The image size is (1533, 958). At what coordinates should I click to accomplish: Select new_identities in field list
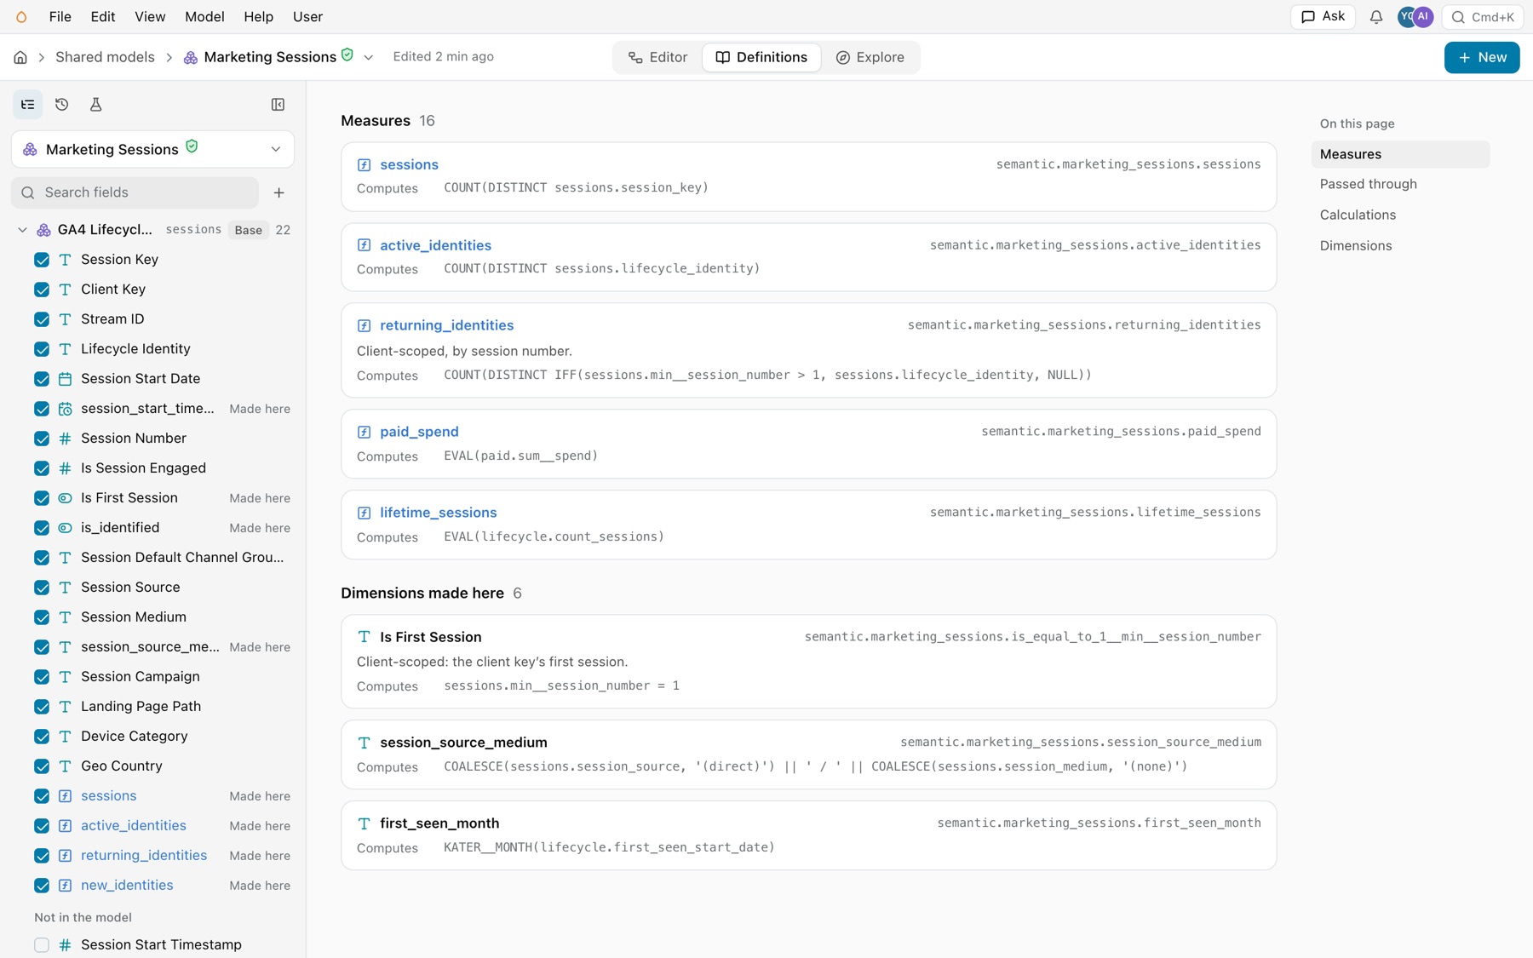point(127,886)
